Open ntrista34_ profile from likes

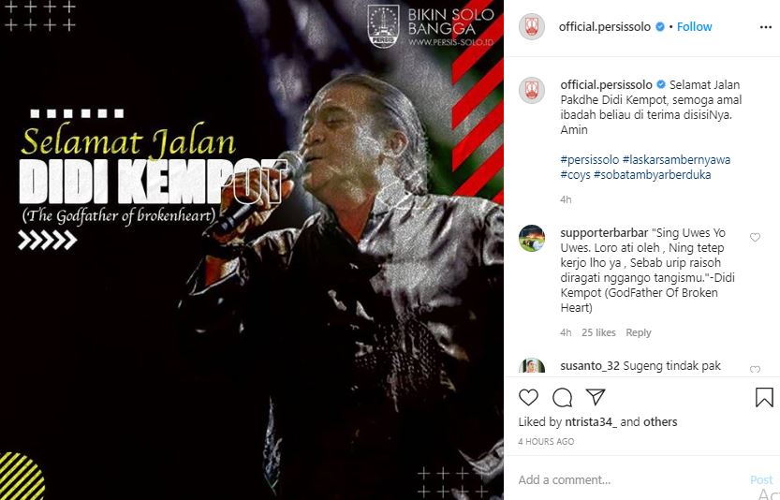591,422
